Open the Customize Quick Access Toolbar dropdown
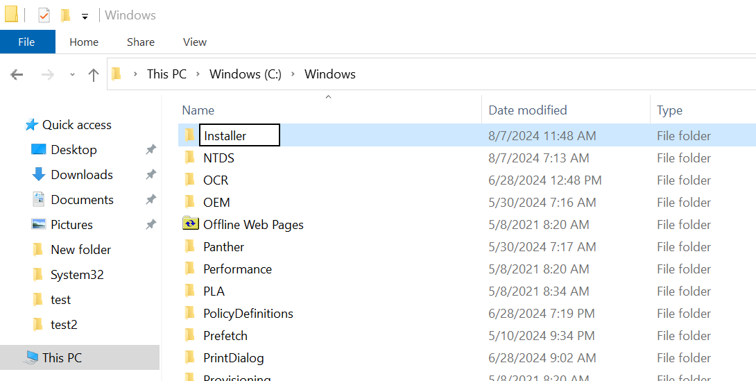Screen dimensions: 756x381 click(85, 17)
